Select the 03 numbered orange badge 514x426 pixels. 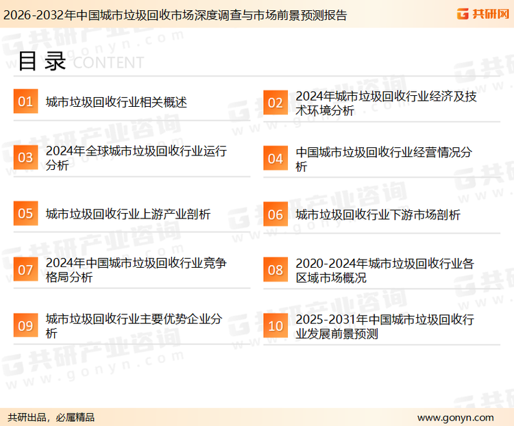[x=25, y=158]
